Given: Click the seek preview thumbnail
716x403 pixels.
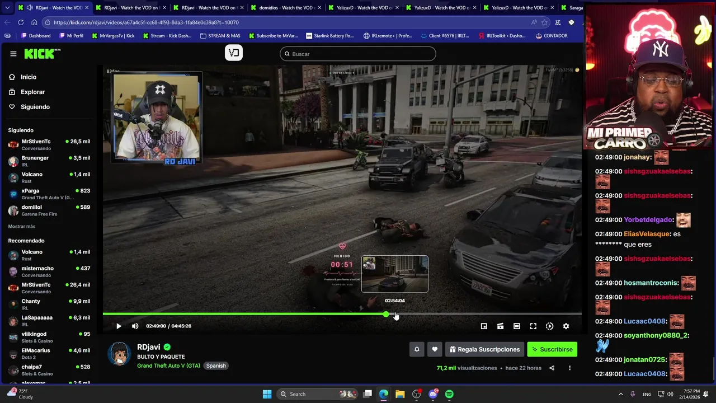Looking at the screenshot, I should tap(395, 274).
